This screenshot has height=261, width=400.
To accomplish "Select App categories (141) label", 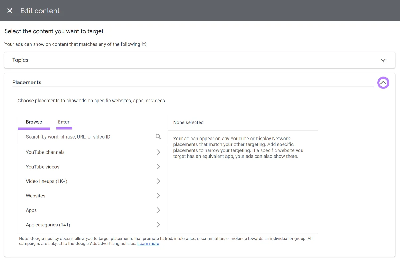I will [48, 225].
